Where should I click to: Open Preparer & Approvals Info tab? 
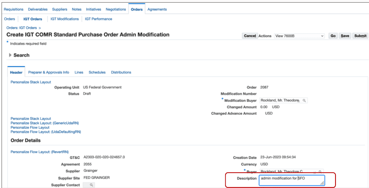(x=49, y=72)
